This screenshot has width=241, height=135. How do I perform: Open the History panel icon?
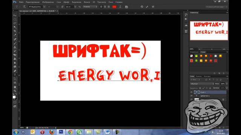pyautogui.click(x=186, y=15)
